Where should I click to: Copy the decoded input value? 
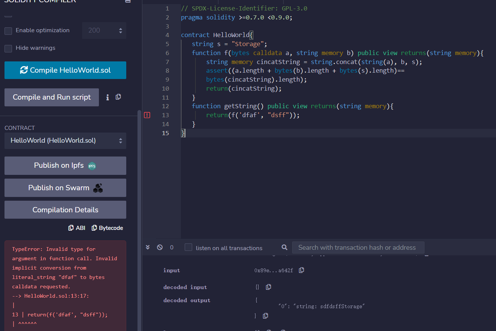268,287
